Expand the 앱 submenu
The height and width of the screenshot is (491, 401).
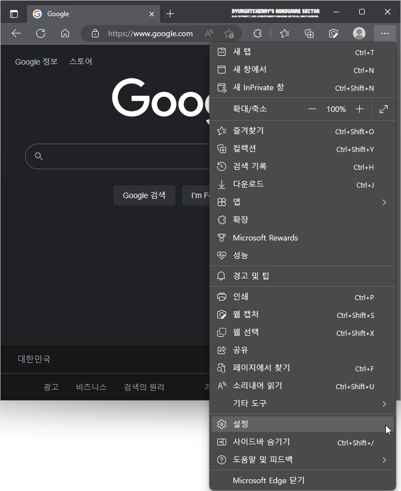(302, 202)
